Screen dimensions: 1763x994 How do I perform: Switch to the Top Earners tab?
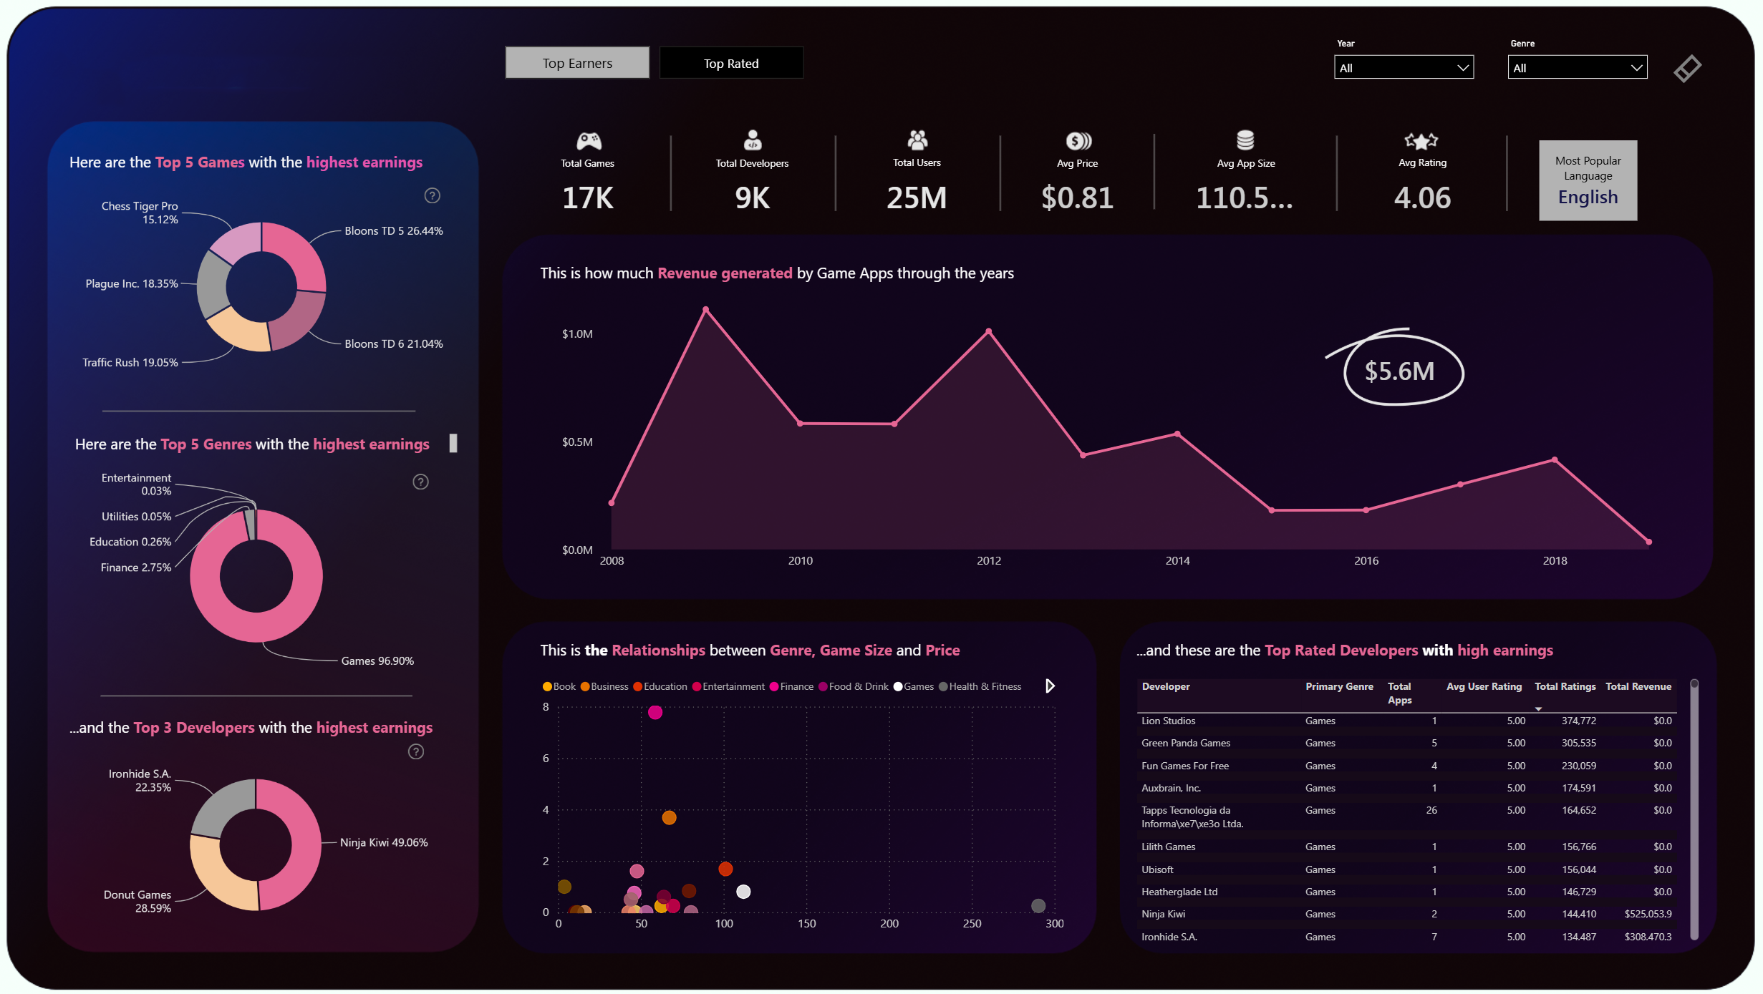577,63
